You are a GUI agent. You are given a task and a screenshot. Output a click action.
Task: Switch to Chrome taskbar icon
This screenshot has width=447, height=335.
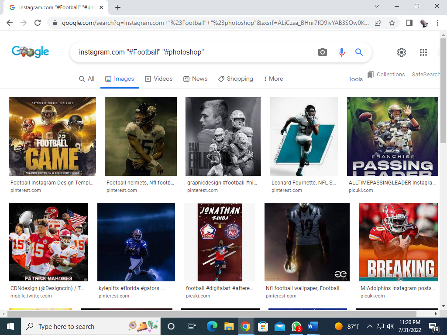pos(245,326)
